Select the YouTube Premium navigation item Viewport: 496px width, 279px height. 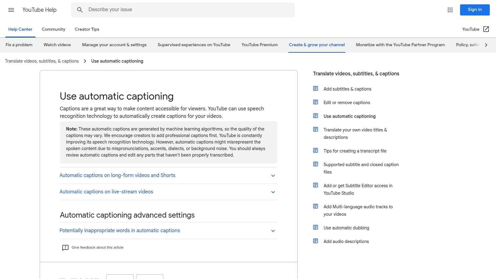pyautogui.click(x=259, y=45)
